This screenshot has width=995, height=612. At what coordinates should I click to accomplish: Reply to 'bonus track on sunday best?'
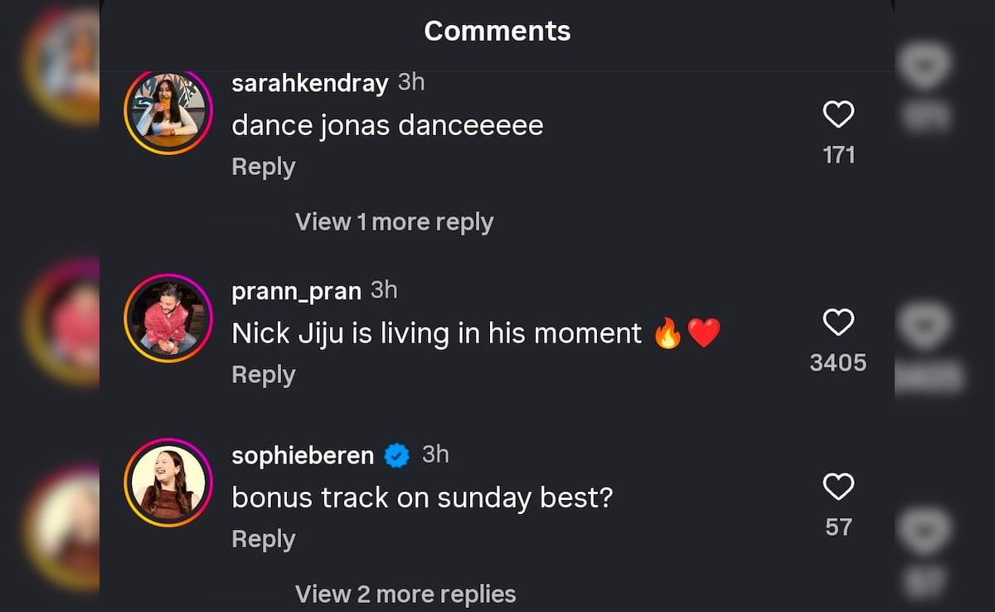pos(263,539)
